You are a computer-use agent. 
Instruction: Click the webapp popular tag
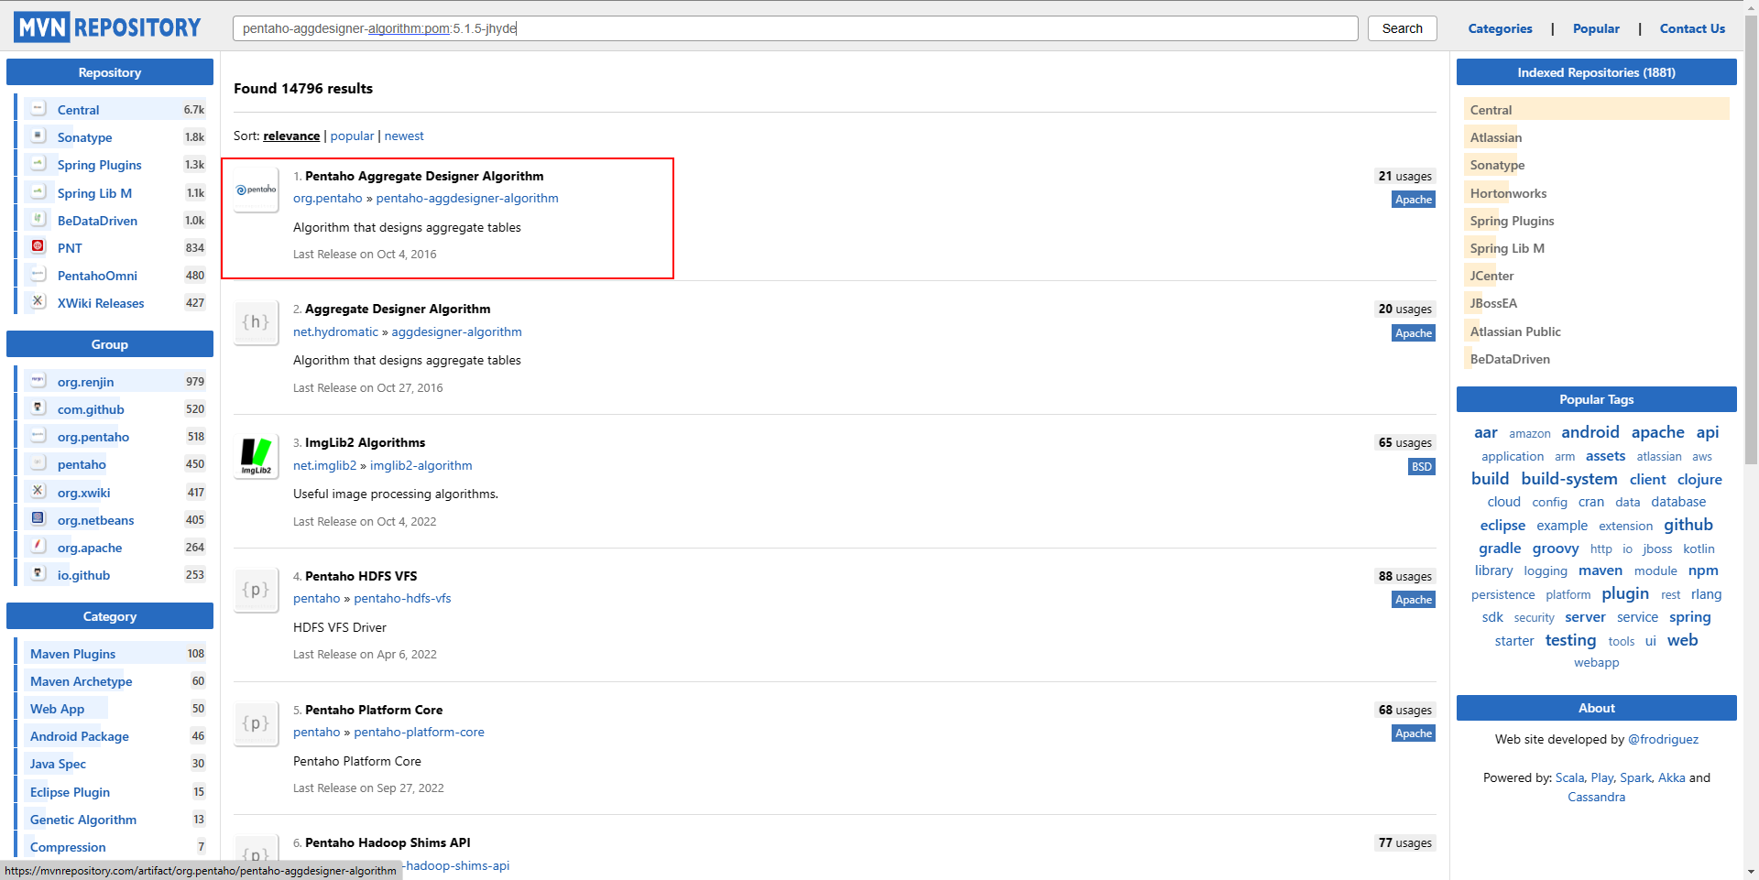pos(1596,663)
